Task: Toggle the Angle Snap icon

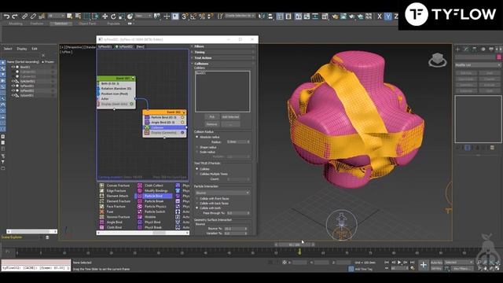Action: [x=193, y=16]
